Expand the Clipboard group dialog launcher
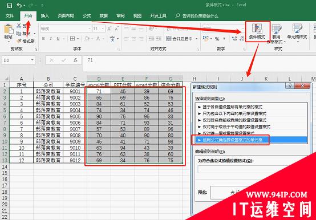The height and width of the screenshot is (220, 316). [36, 50]
